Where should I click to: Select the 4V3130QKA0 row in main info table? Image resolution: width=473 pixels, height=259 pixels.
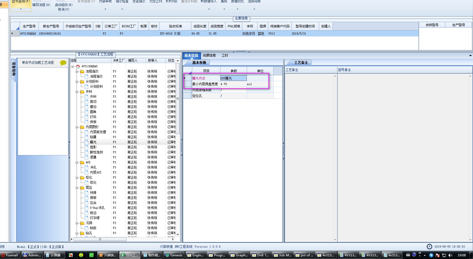(x=214, y=34)
